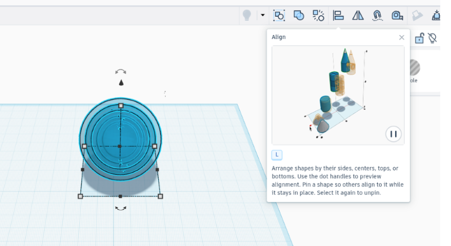
Task: Open the dropdown arrow beside the lightbulb
Action: (262, 15)
